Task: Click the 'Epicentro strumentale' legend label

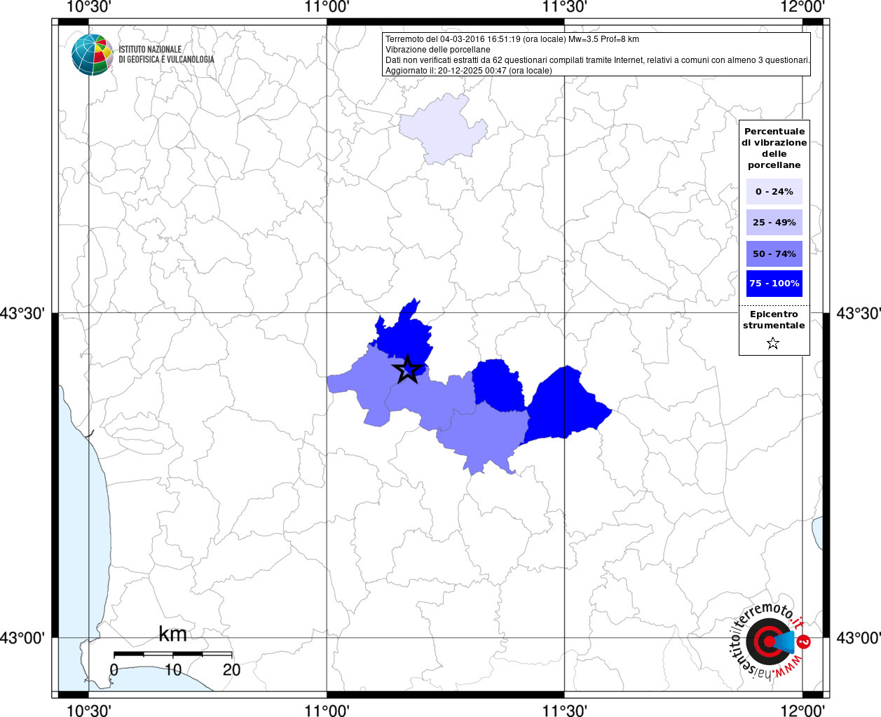Action: point(774,319)
